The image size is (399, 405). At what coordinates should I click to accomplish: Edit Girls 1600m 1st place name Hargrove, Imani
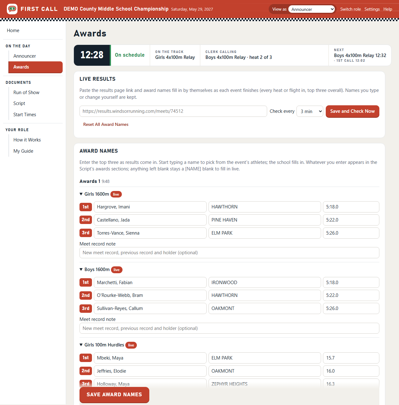pos(150,207)
